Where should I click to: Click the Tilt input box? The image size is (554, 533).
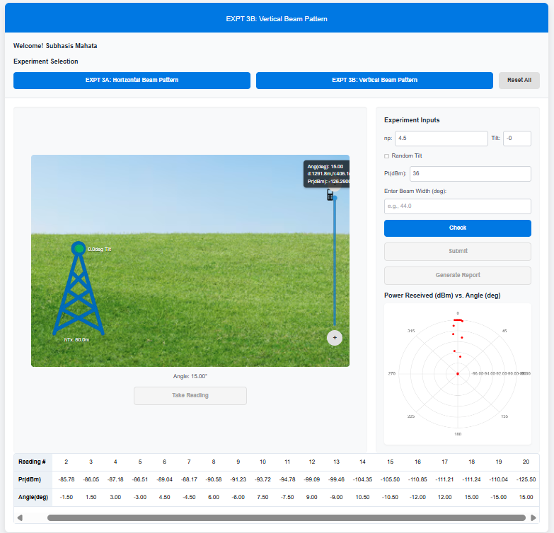[x=517, y=139]
